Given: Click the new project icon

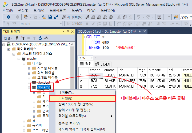Looking at the screenshot, I should tap(26, 17).
